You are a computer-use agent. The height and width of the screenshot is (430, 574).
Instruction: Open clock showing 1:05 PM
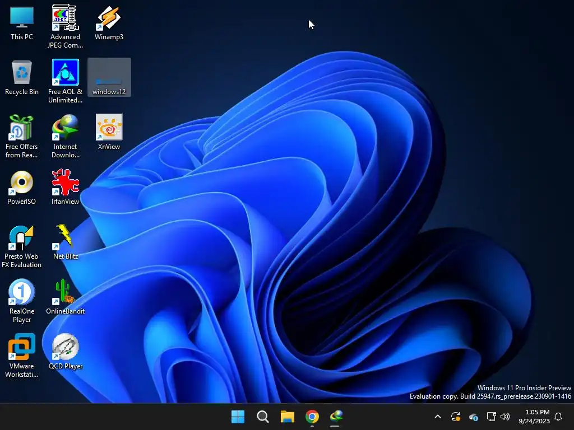click(534, 417)
